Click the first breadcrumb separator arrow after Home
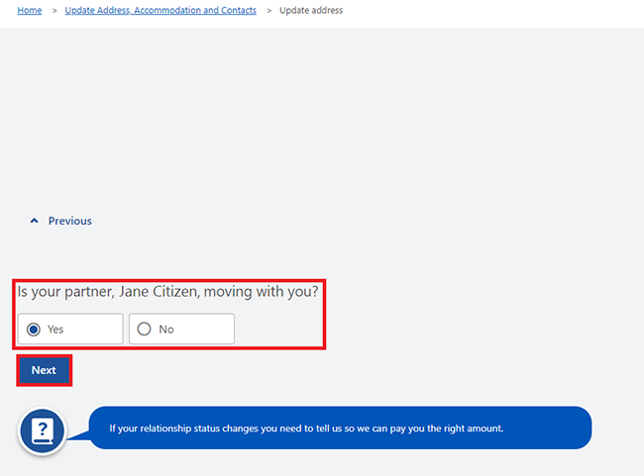This screenshot has height=476, width=644. tap(54, 11)
